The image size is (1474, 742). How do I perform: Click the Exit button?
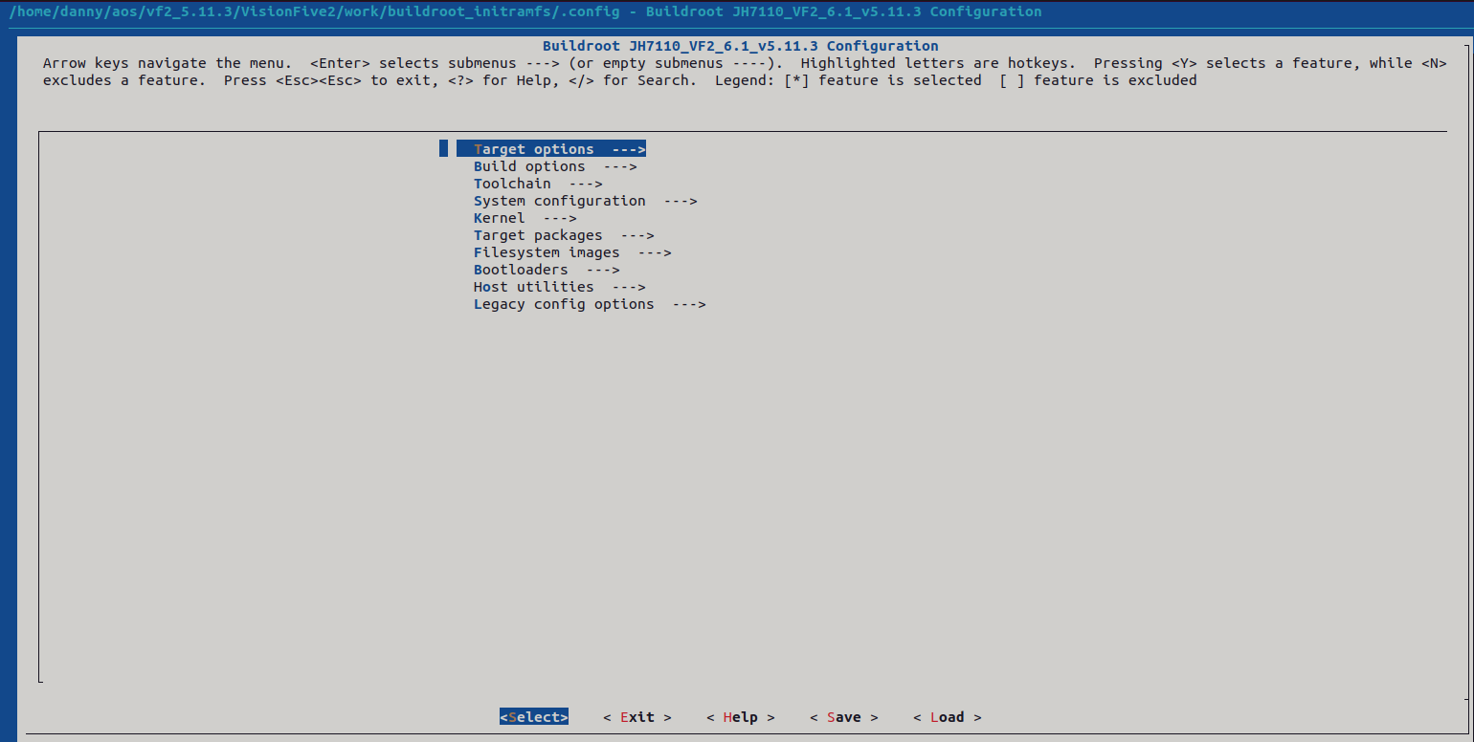pos(637,716)
